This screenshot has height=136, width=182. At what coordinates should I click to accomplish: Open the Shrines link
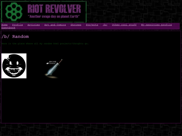[x=76, y=25]
